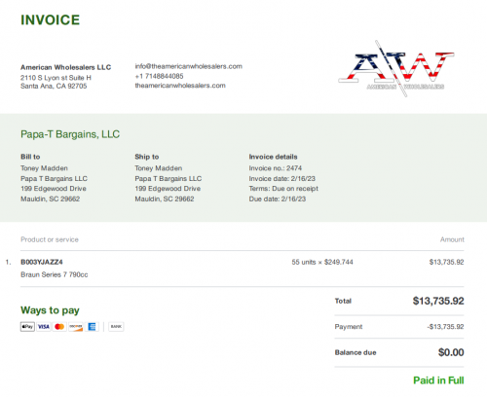487x397 pixels.
Task: Click the Apple Pay payment icon
Action: click(x=27, y=327)
